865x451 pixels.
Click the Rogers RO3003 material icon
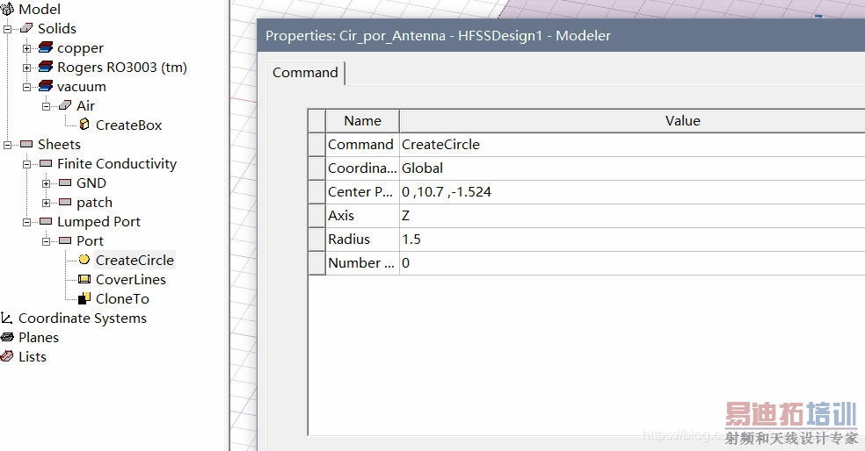click(46, 68)
